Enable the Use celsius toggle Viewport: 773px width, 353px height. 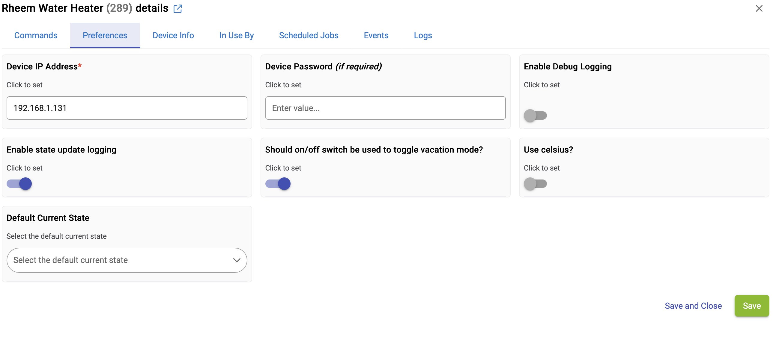pyautogui.click(x=535, y=184)
